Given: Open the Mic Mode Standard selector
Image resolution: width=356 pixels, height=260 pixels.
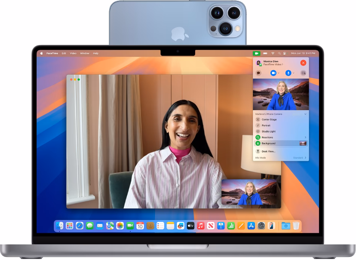Looking at the screenshot, I should (299, 157).
